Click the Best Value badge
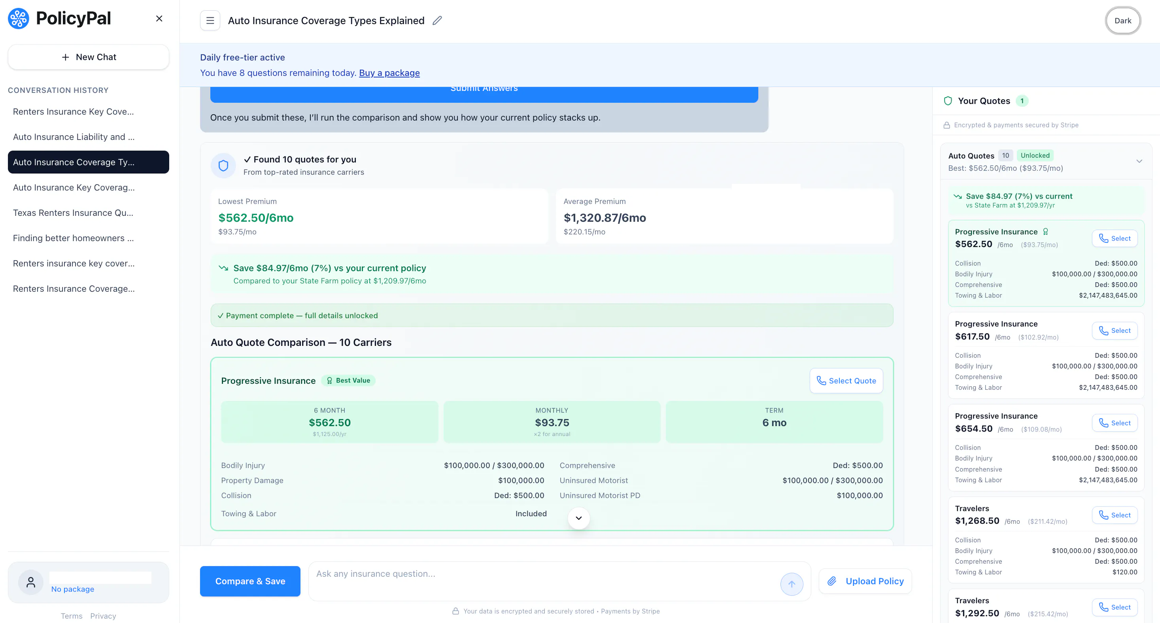This screenshot has width=1160, height=623. (349, 381)
